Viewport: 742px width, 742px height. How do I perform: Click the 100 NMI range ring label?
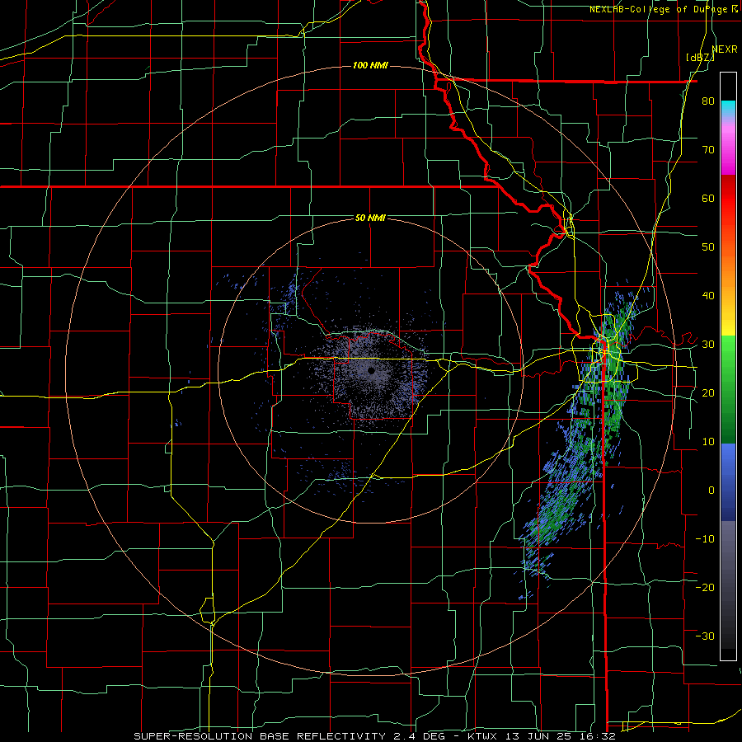click(x=370, y=65)
